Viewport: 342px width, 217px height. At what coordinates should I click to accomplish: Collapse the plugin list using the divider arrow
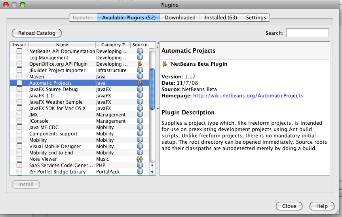(158, 42)
